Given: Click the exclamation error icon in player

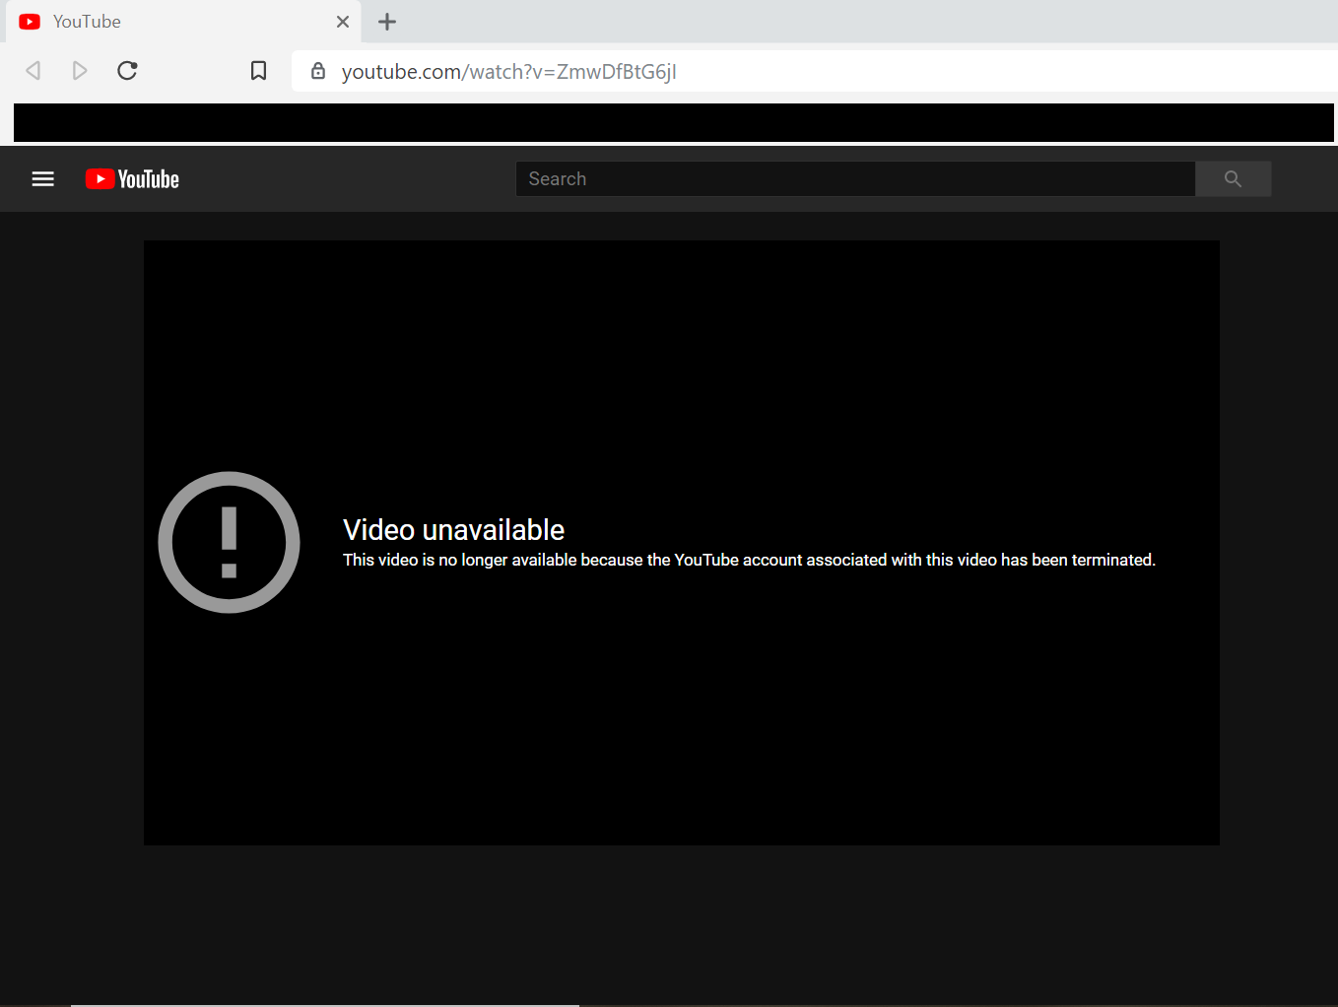Looking at the screenshot, I should [229, 542].
